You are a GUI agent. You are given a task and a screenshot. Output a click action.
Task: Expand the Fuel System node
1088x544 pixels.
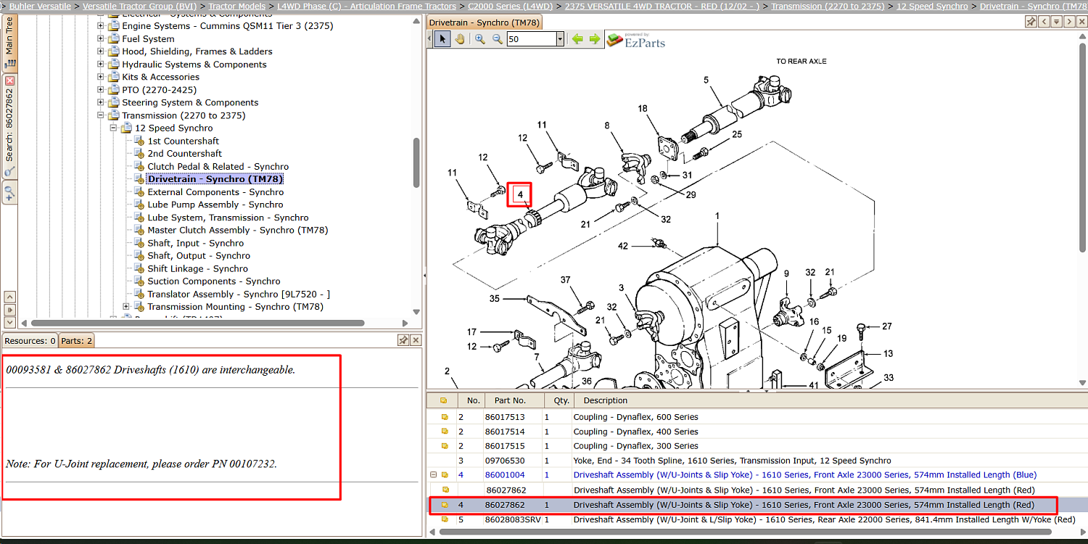[101, 39]
